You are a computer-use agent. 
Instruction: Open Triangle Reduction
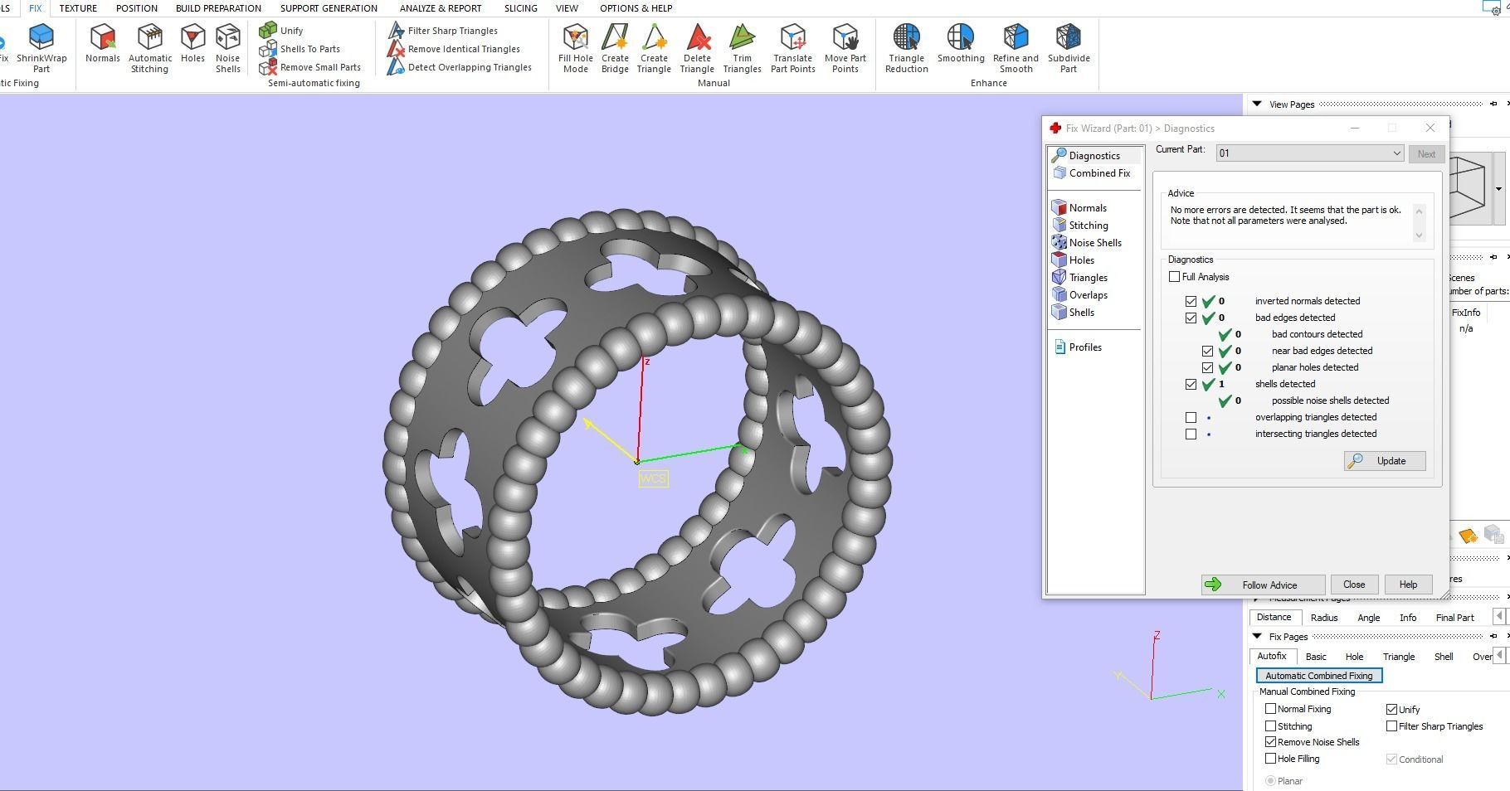906,48
